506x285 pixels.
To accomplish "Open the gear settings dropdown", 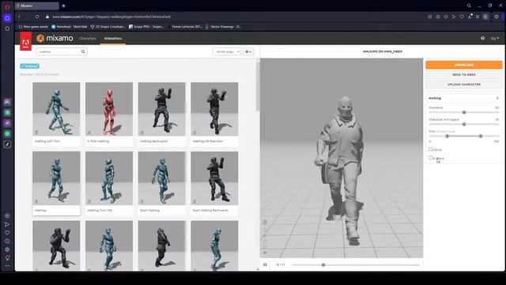I will [248, 51].
